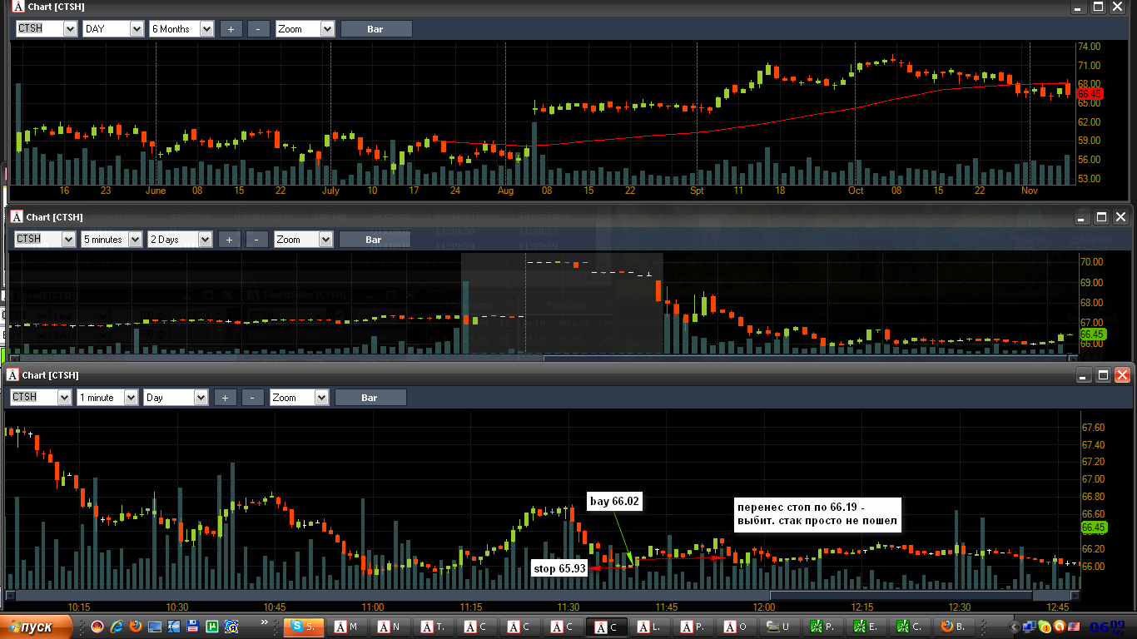Switch to taskbar window labeled L.

click(x=650, y=627)
